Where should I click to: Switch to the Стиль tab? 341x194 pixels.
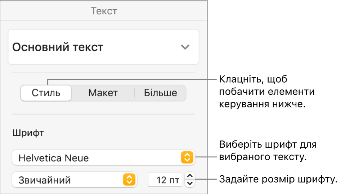(46, 93)
